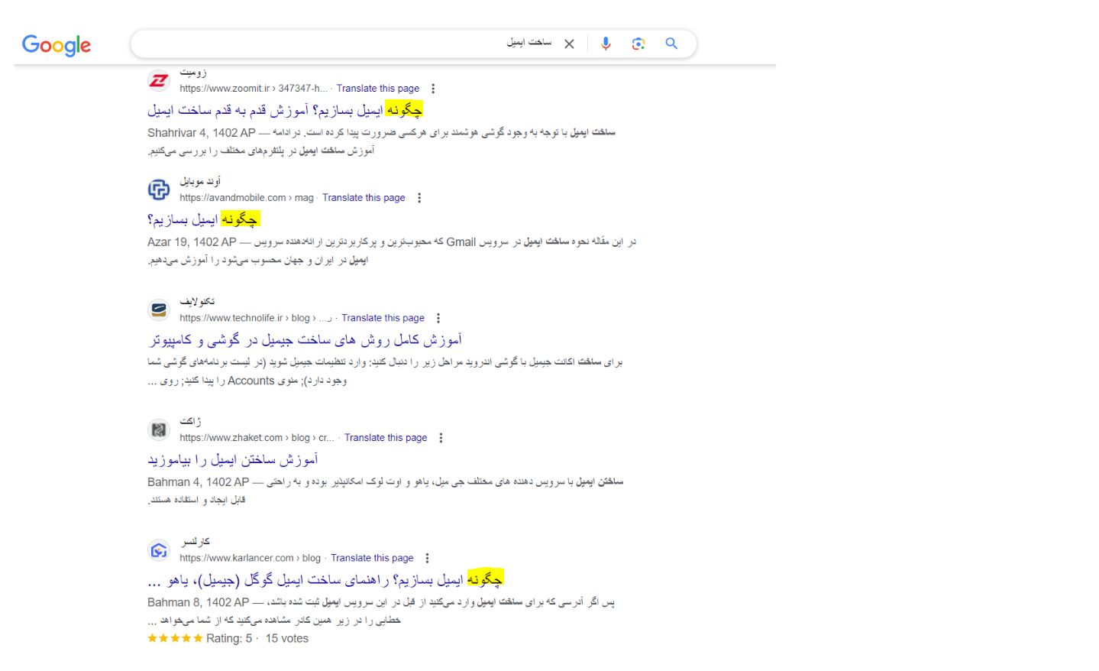1099x671 pixels.
Task: Open the Technolife Gmail tutorial title link
Action: coord(305,339)
